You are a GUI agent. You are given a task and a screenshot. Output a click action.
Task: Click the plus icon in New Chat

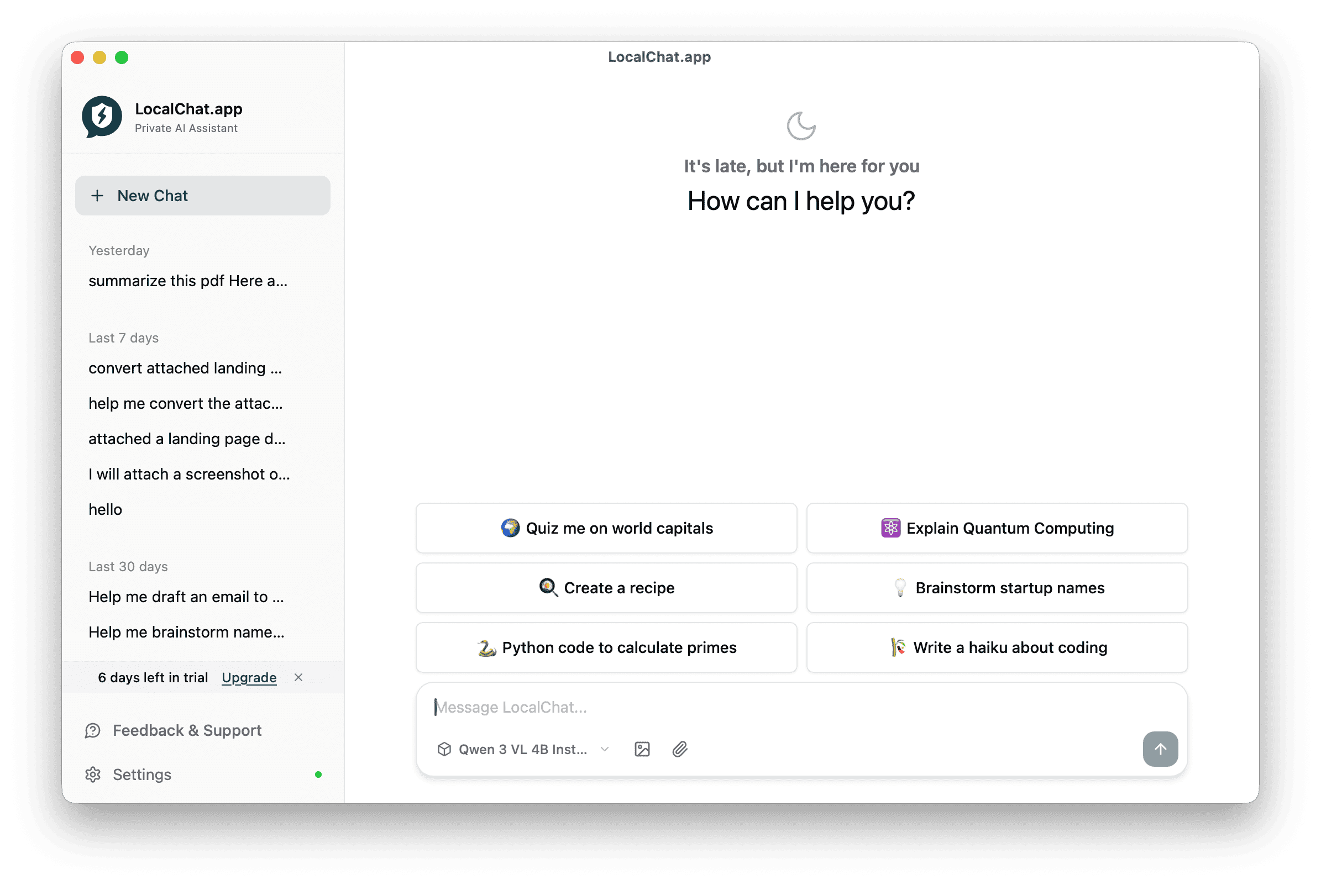click(97, 196)
